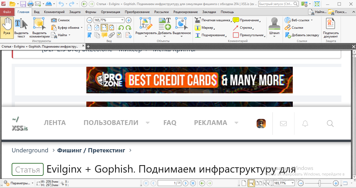This screenshot has height=188, width=356.
Task: Expand the Редактировать dropdown
Action: 146,37
